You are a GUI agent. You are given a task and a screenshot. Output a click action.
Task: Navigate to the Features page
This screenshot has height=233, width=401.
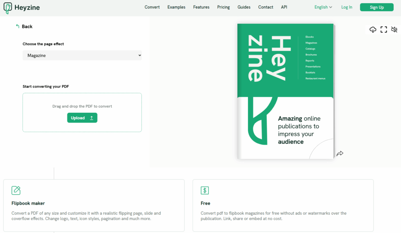(201, 7)
